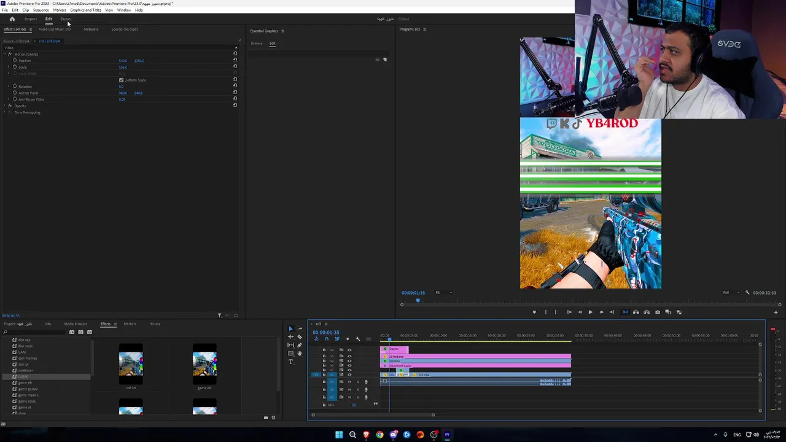Click the Mark Out bracket icon
Viewport: 786px width, 442px height.
(x=556, y=312)
